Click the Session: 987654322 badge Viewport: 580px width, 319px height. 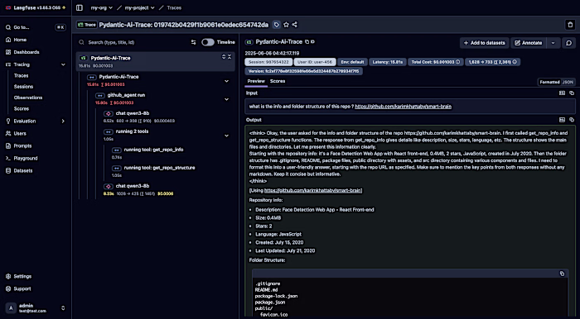point(268,62)
